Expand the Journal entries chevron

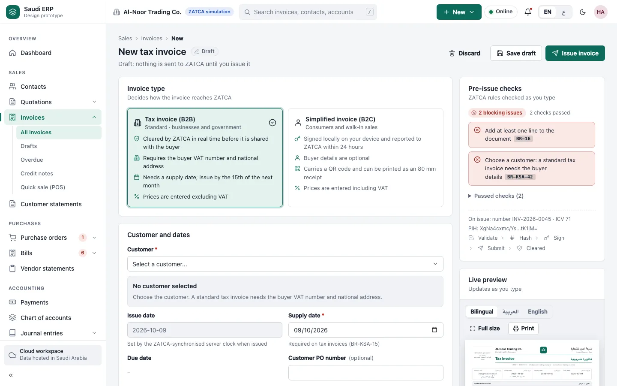(x=94, y=333)
